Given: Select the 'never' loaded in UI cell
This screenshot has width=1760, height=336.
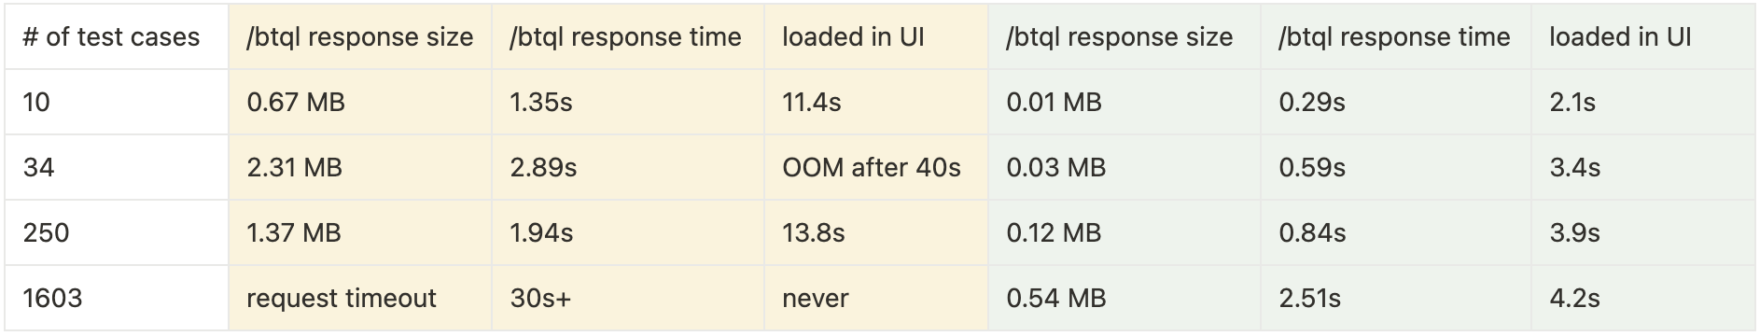Looking at the screenshot, I should pos(875,298).
